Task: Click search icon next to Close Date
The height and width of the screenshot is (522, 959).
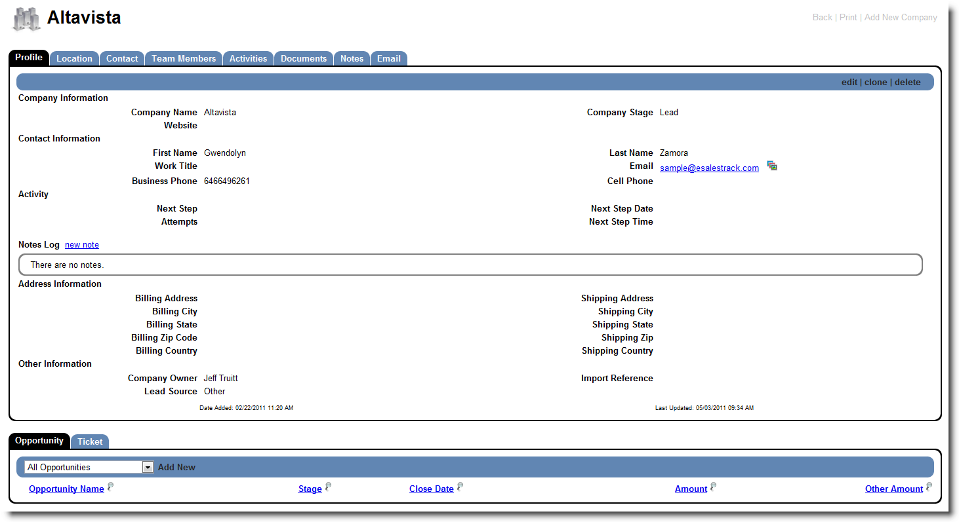Action: (460, 487)
